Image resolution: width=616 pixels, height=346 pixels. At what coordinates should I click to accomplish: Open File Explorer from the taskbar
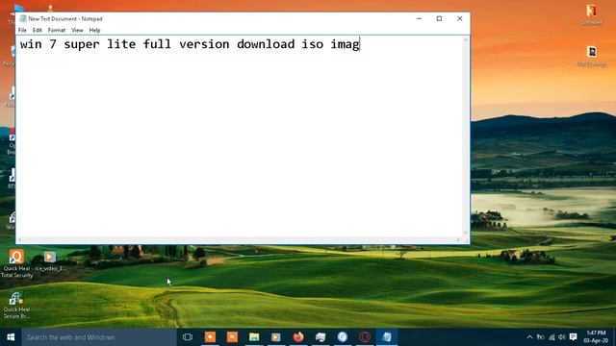tap(254, 337)
